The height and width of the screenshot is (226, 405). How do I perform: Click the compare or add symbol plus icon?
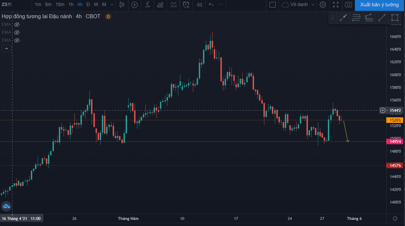coord(135,5)
